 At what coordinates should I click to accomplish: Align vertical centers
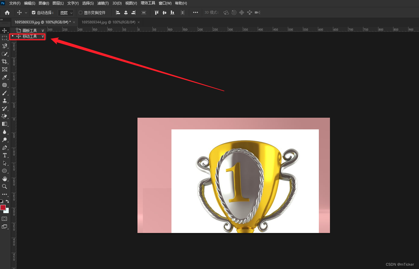click(x=164, y=13)
